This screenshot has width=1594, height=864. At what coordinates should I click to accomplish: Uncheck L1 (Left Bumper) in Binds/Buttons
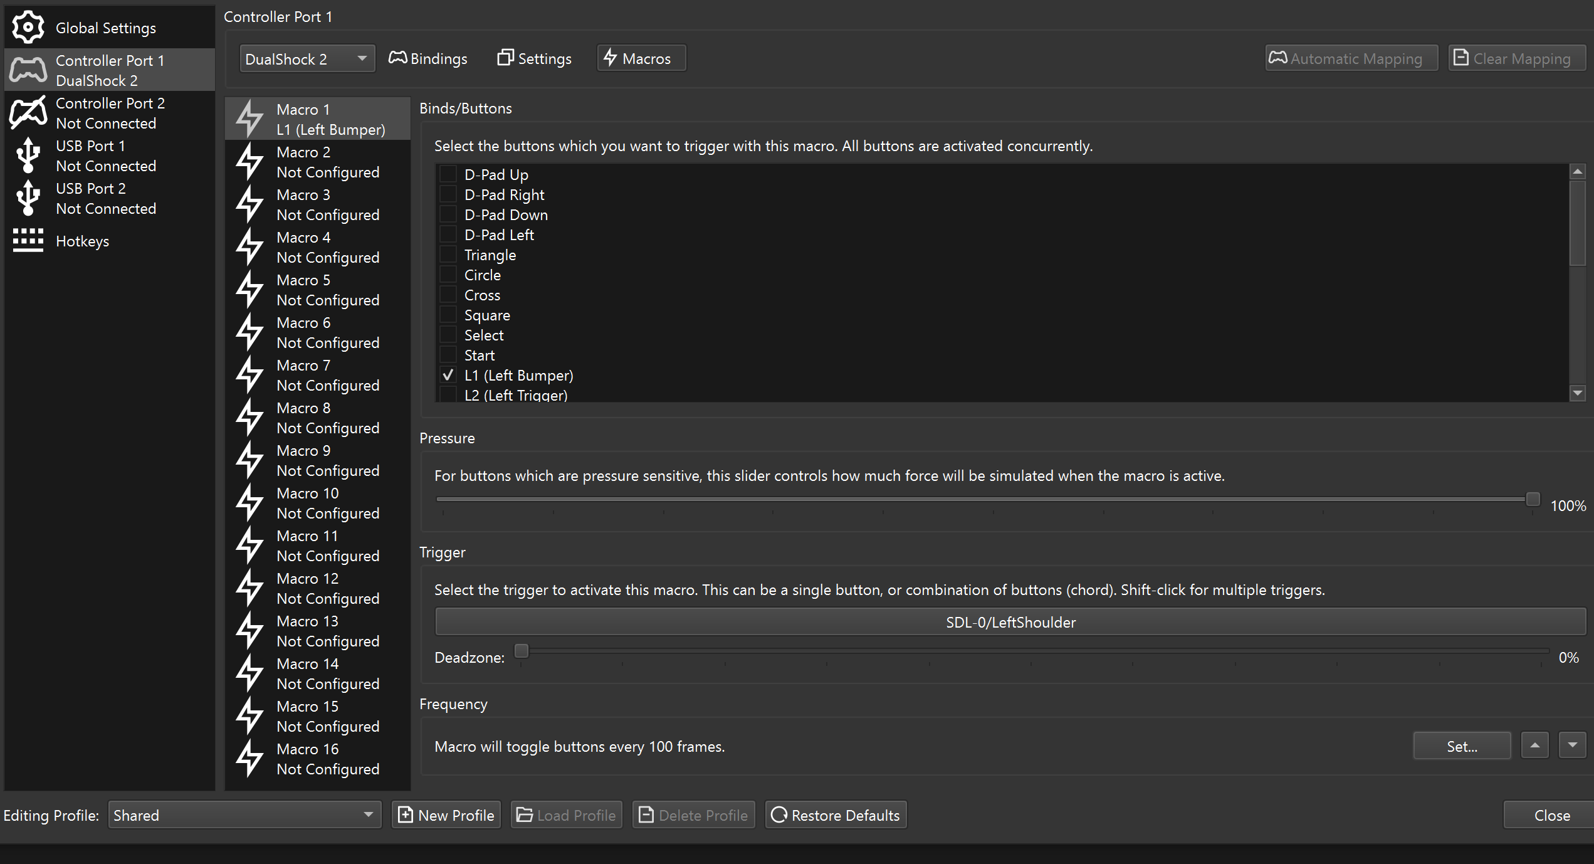coord(448,374)
